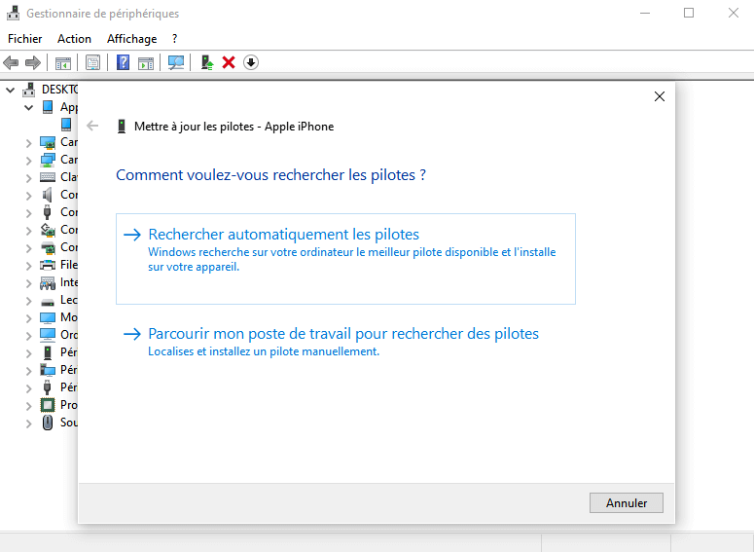Screen dimensions: 754x552
Task: Choose Rechercher automatiquement les pilotes
Action: 283,235
